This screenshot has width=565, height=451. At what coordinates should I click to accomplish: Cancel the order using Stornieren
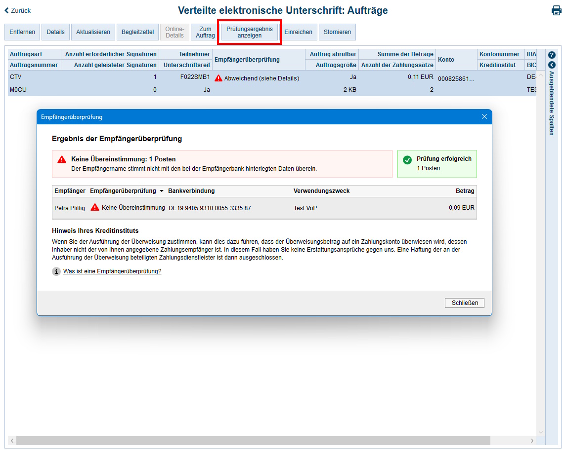pyautogui.click(x=337, y=32)
